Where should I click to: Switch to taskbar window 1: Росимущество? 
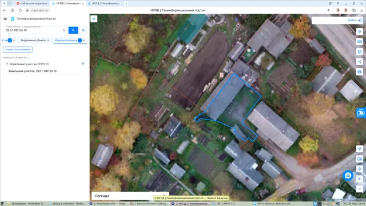point(109,204)
